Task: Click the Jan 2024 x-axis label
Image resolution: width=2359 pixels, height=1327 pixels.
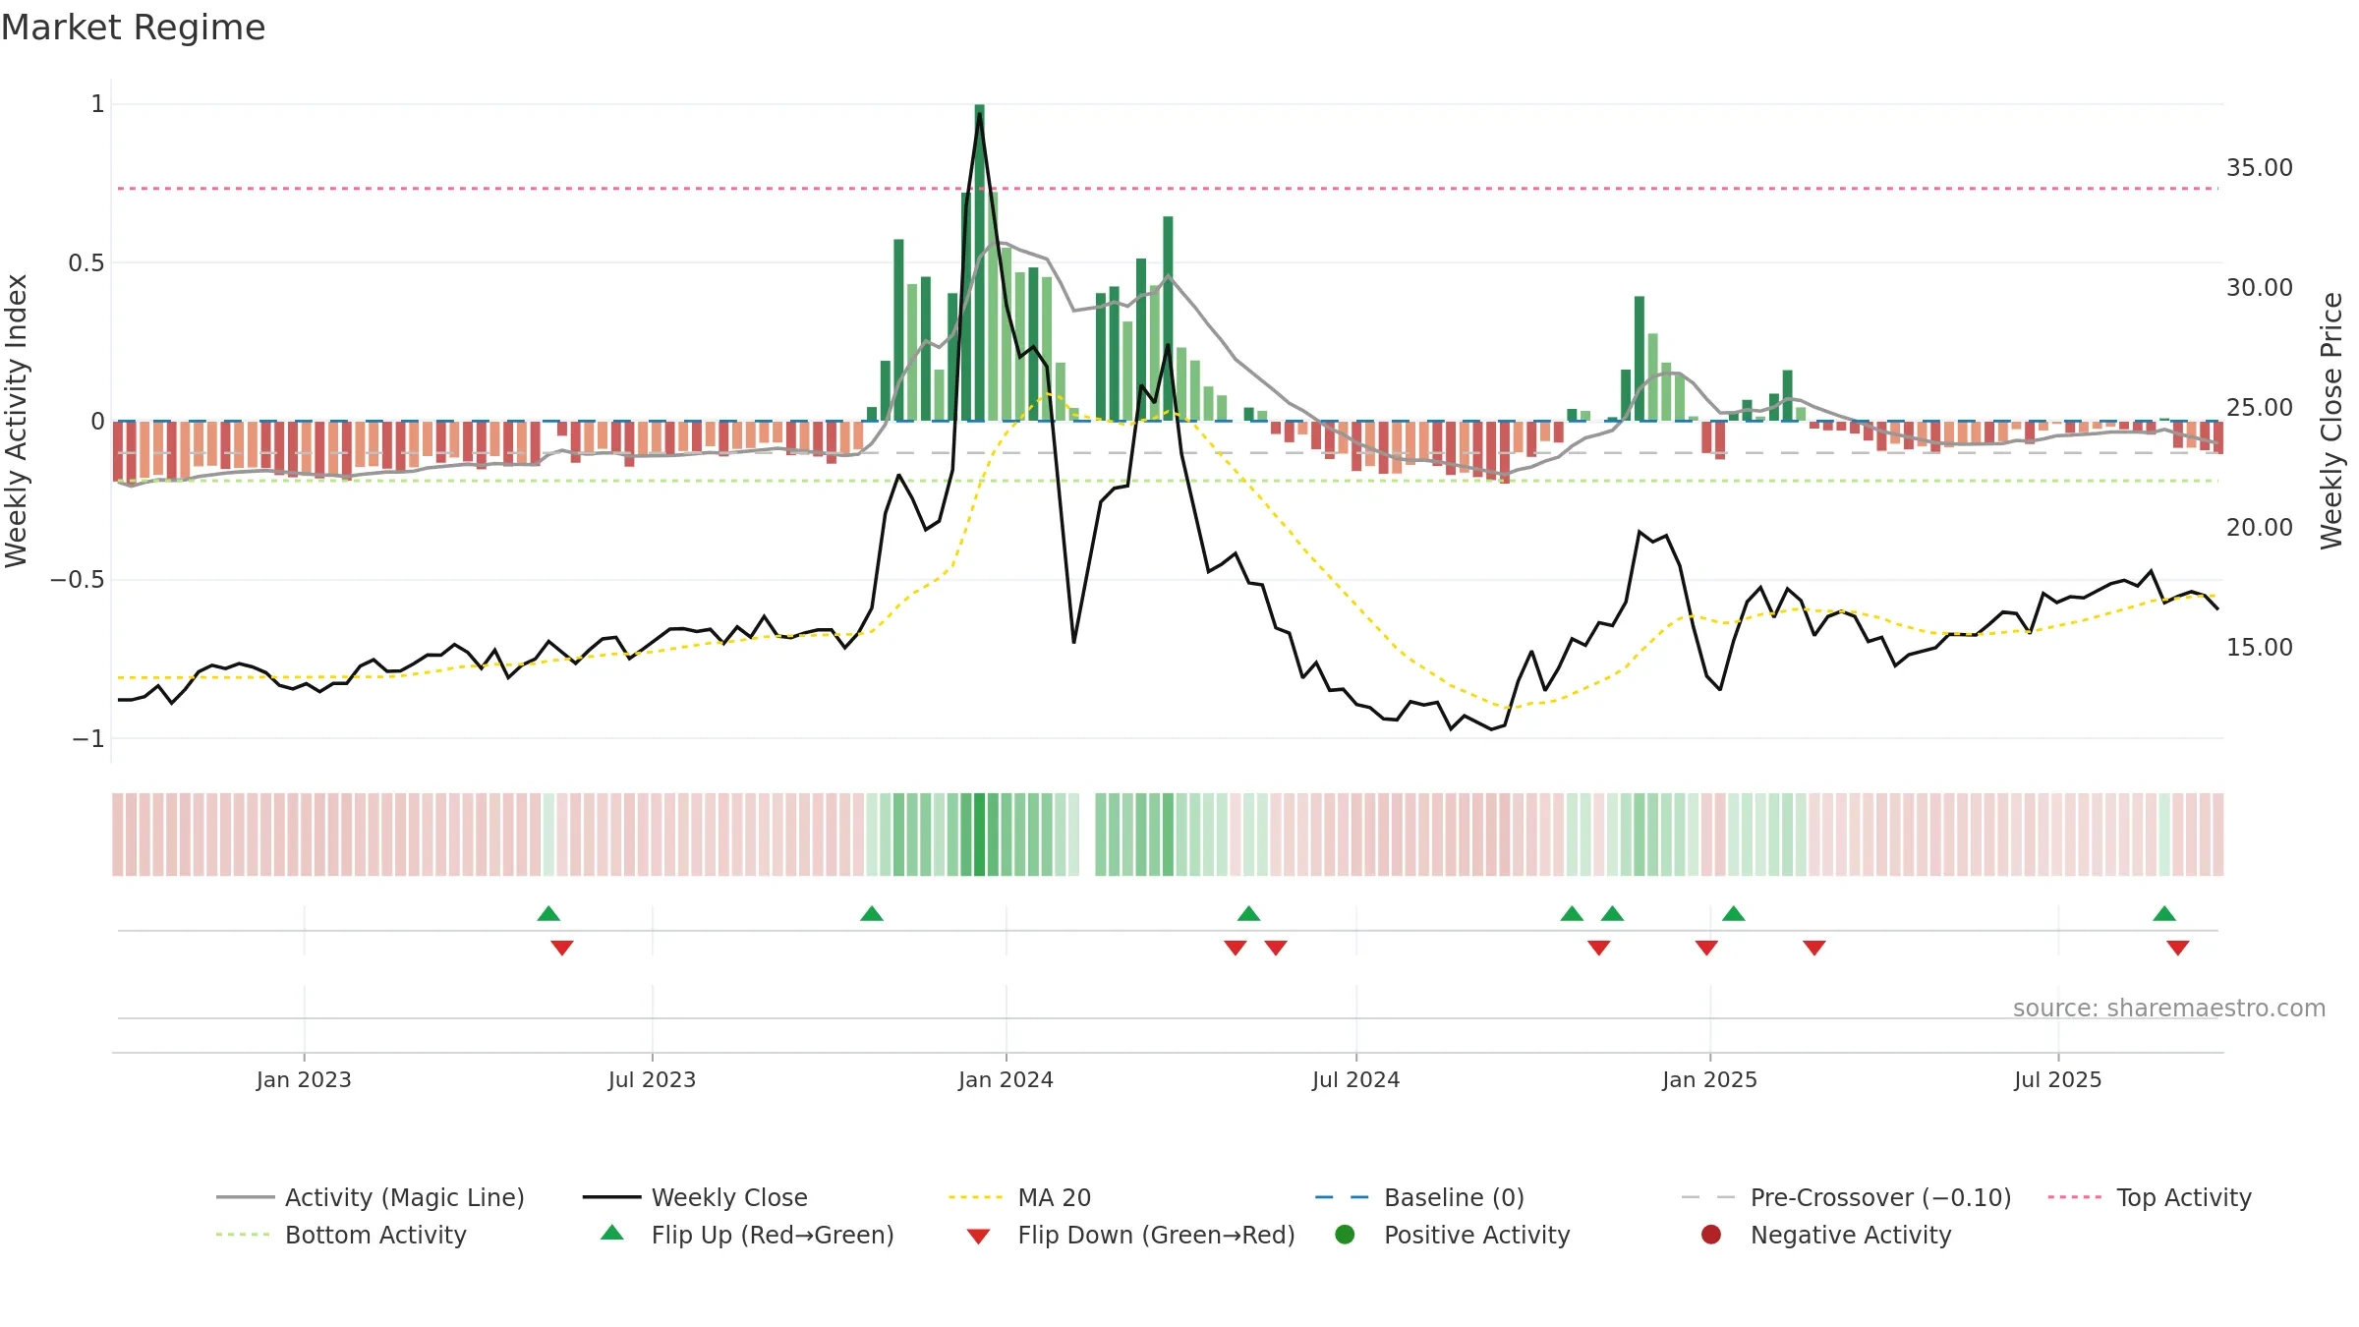Action: 1006,1080
